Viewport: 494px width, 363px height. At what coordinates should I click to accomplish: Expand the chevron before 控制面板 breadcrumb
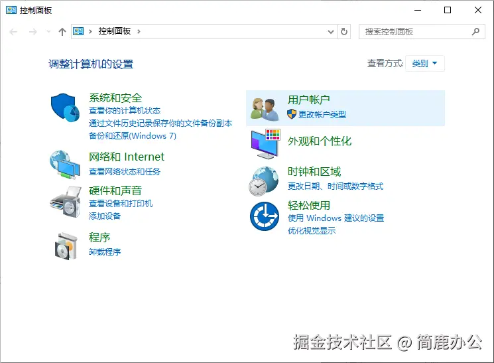[x=90, y=31]
